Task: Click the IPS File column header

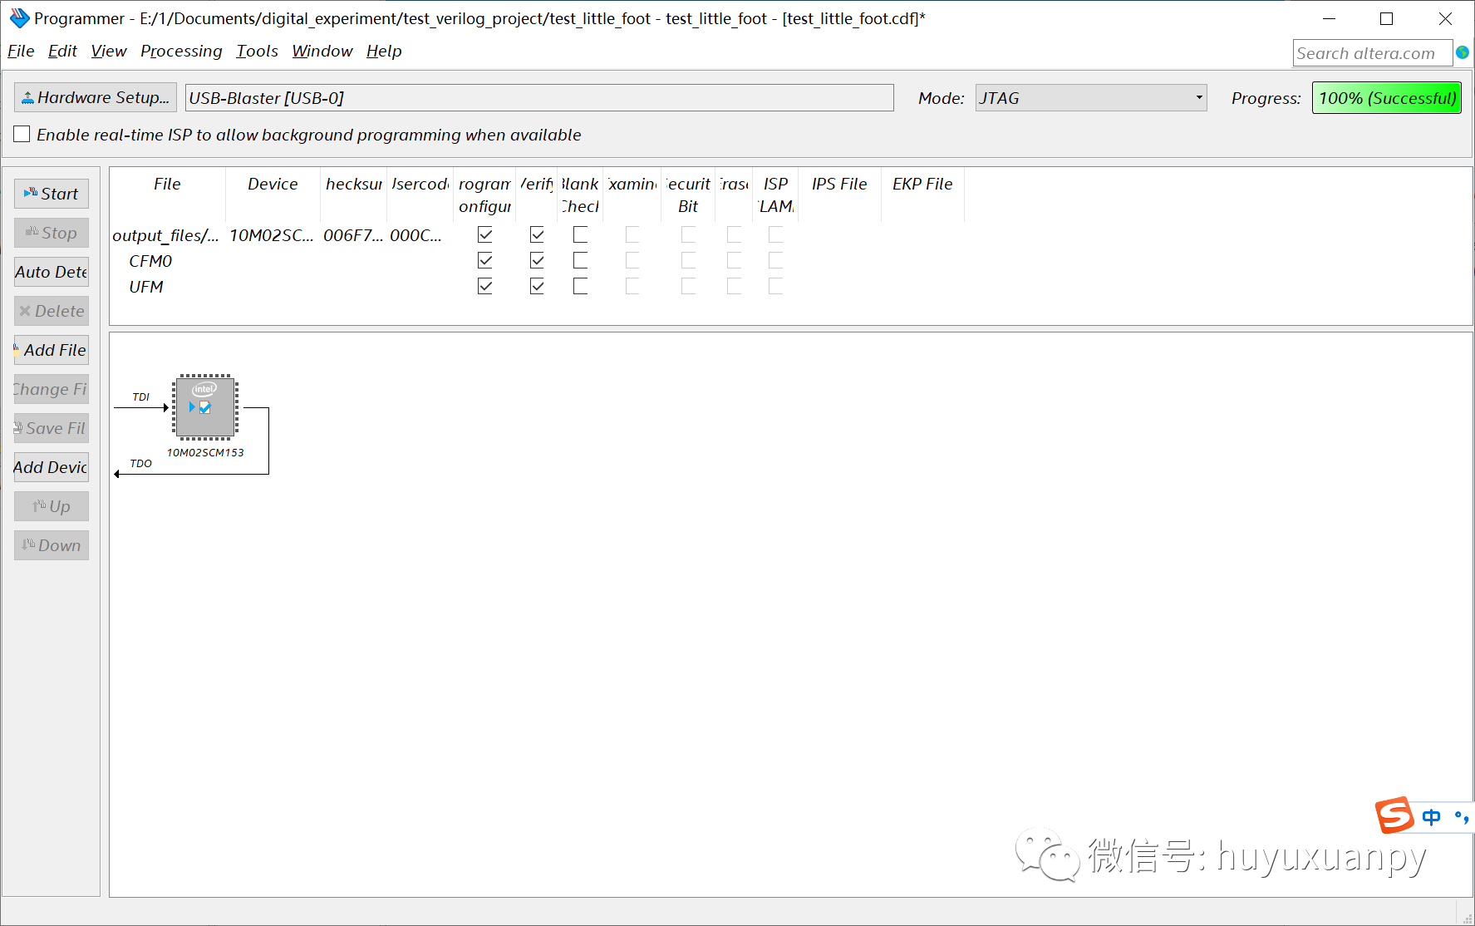Action: coord(839,184)
